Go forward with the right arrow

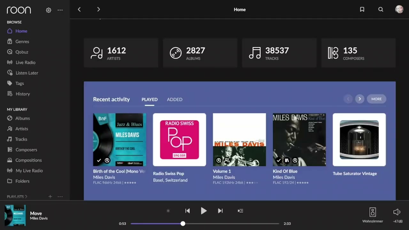pos(98,10)
